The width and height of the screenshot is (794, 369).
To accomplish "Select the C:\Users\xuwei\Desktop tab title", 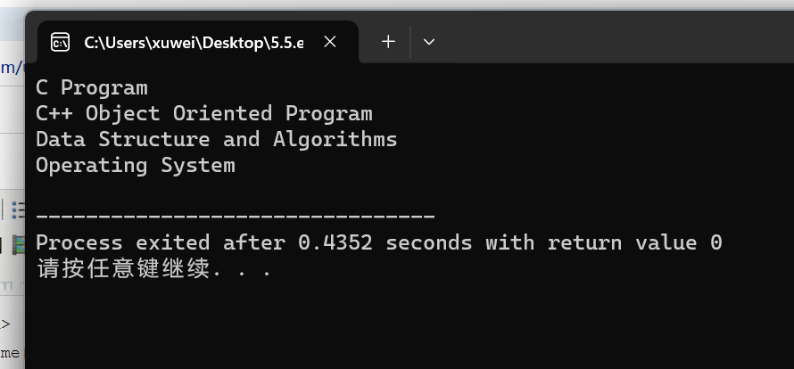I will (194, 43).
